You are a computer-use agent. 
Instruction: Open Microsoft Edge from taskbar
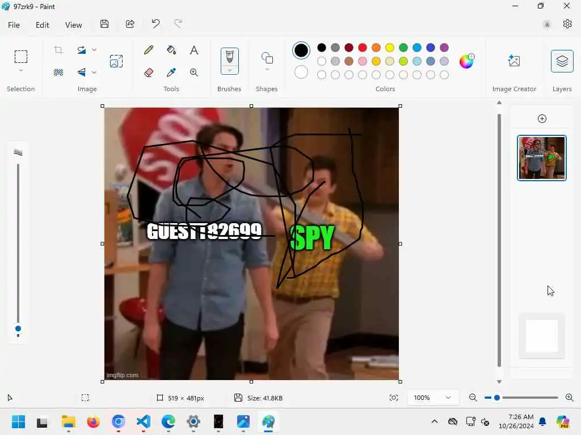click(168, 421)
